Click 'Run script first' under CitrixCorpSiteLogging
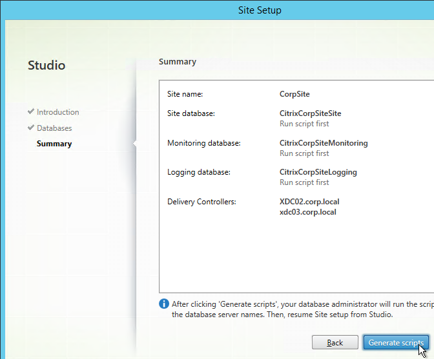The width and height of the screenshot is (434, 359). pos(304,182)
